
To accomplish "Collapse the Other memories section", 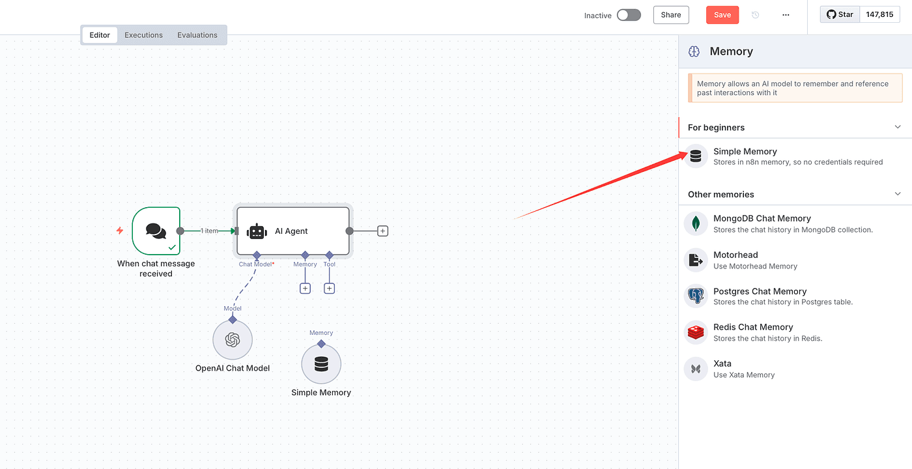I will pyautogui.click(x=898, y=194).
